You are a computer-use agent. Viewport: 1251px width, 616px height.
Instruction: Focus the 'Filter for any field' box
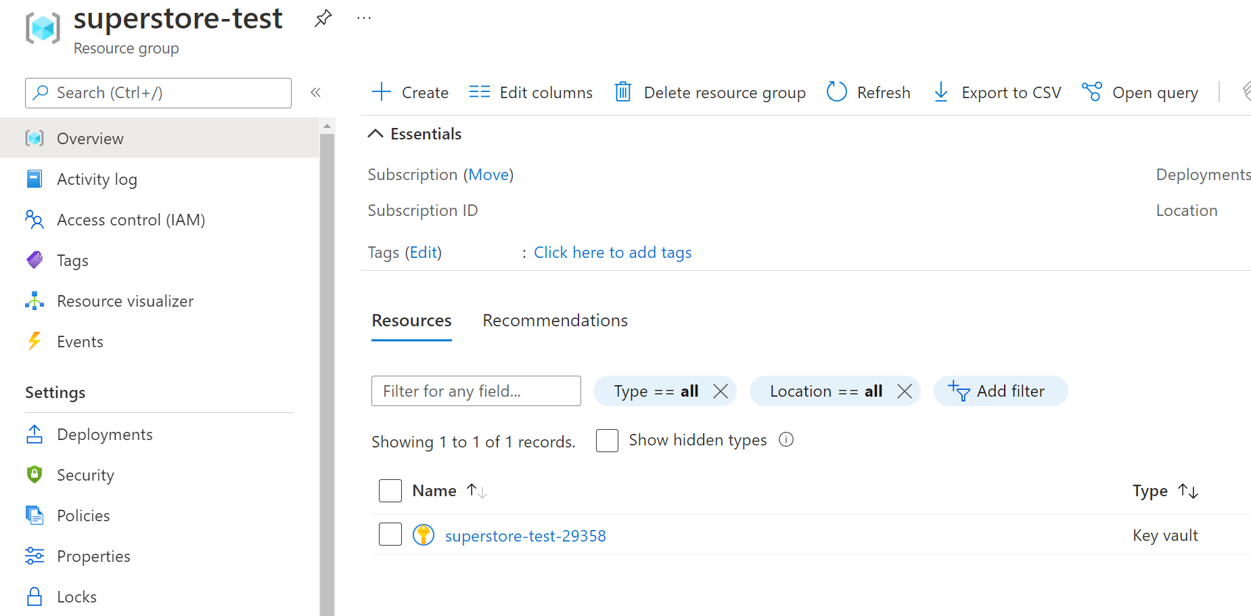[476, 391]
